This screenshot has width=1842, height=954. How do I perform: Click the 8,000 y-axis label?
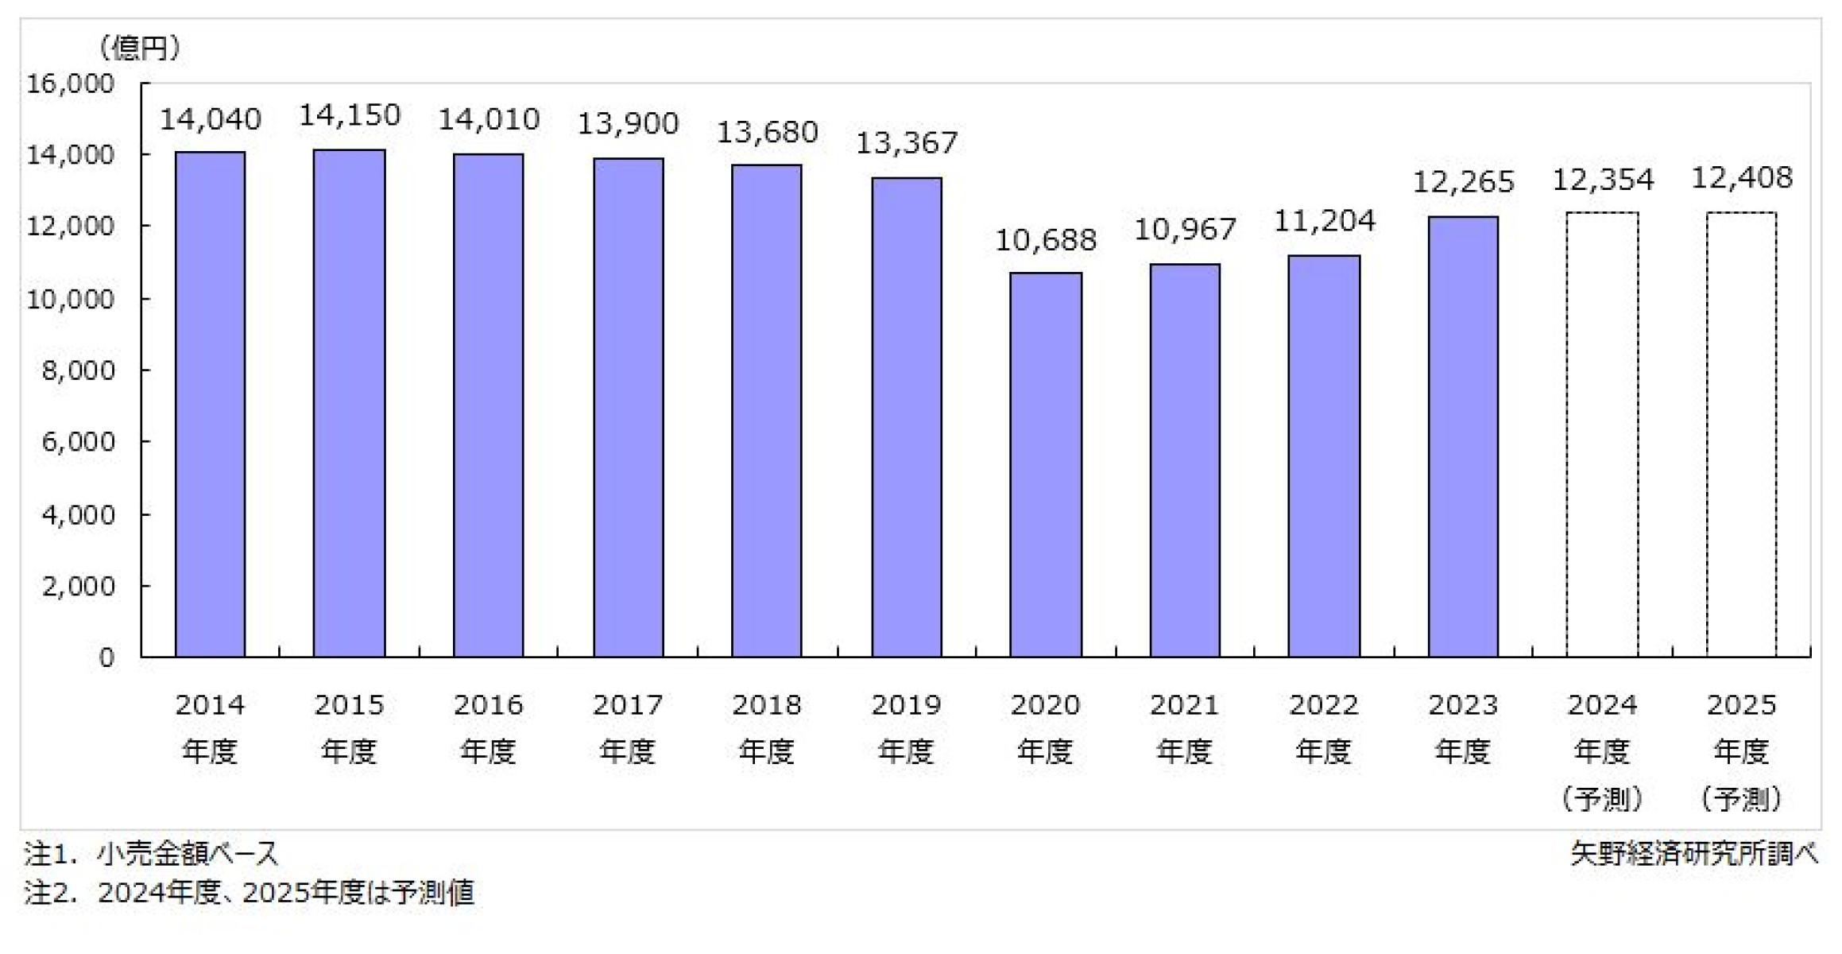tap(78, 370)
